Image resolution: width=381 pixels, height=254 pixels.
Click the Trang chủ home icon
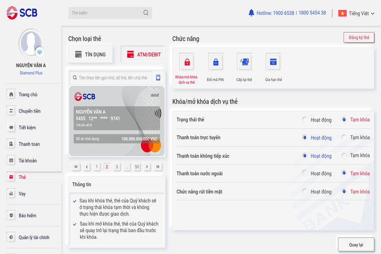(x=11, y=94)
